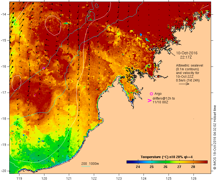218x181 pixels.
Task: Click the '22:17Z' time label
Action: coord(186,57)
